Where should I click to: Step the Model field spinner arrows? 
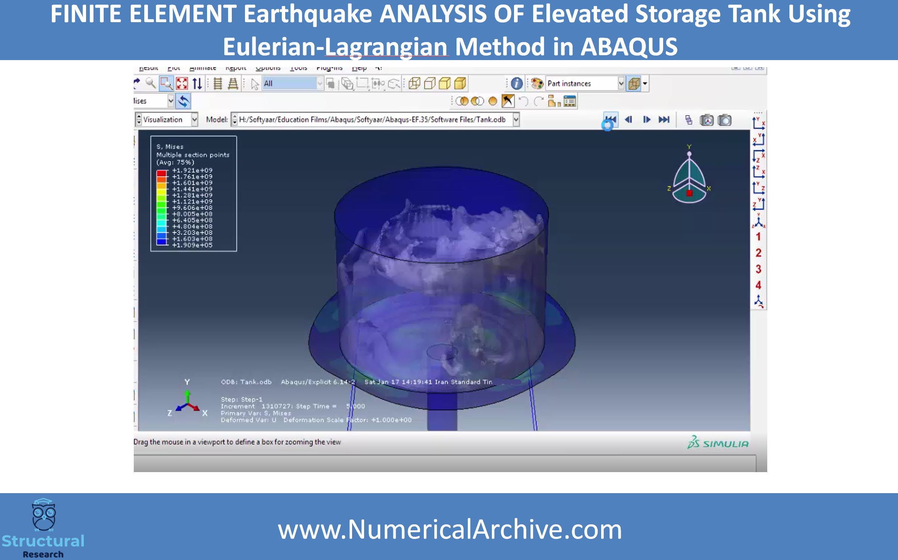click(234, 119)
